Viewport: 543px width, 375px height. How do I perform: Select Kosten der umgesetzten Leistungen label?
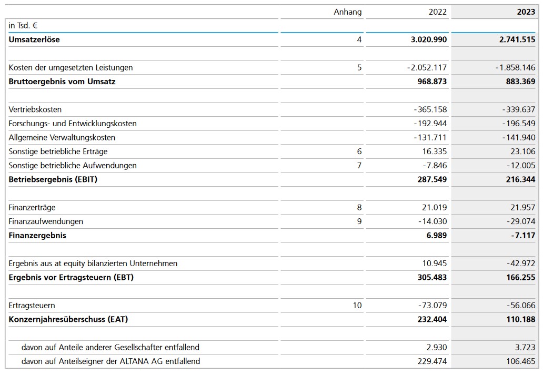(71, 67)
